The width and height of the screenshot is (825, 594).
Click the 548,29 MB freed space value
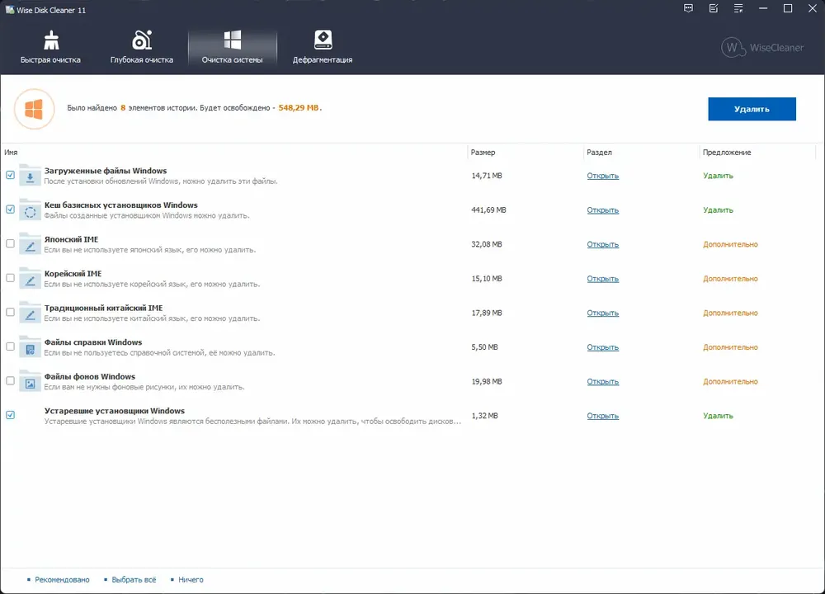click(299, 108)
